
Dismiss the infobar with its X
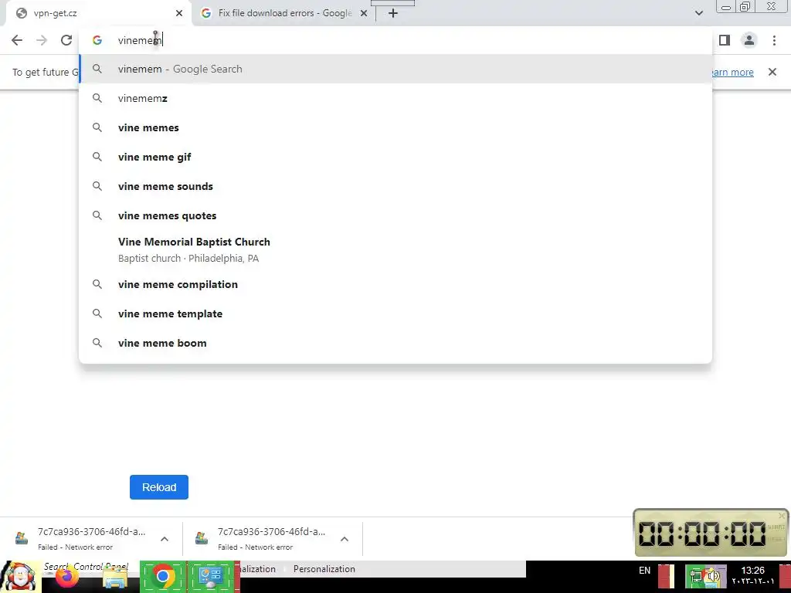[x=772, y=72]
